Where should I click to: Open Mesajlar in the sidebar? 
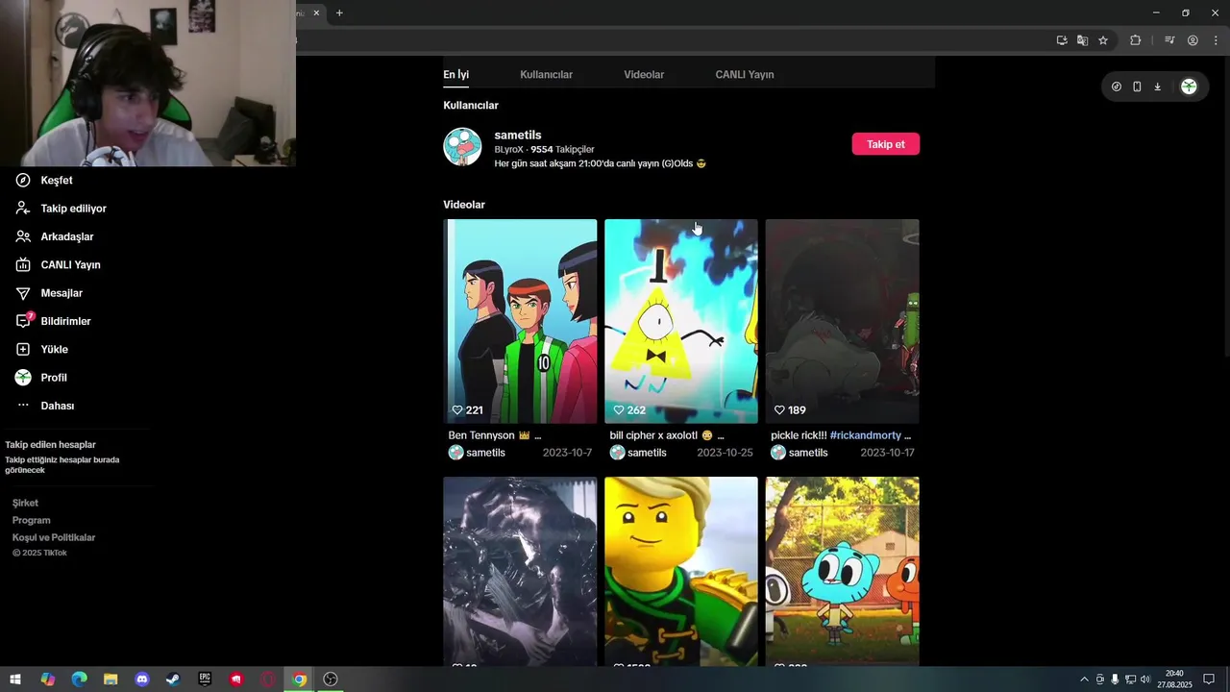coord(61,293)
